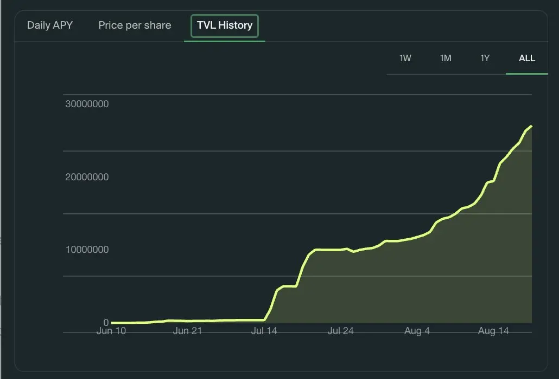Click the 20000000 y-axis label
Screen dimensions: 559x379
pyautogui.click(x=87, y=177)
